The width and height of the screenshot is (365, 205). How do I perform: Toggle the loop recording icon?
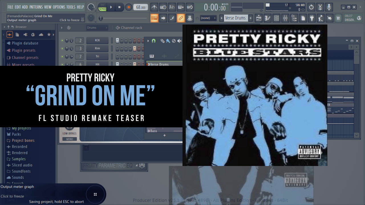[x=190, y=7]
